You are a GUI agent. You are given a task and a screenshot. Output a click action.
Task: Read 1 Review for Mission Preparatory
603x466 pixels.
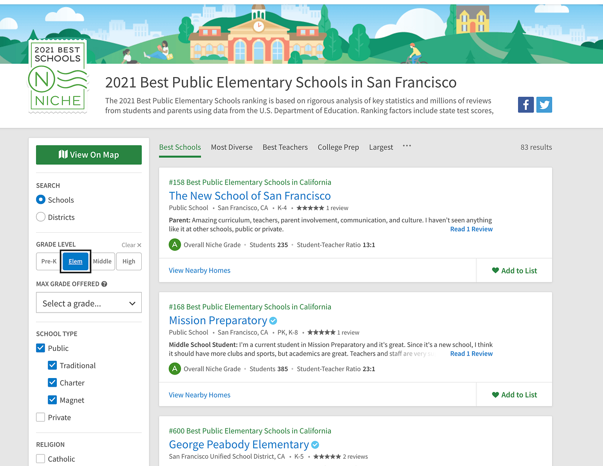click(471, 353)
